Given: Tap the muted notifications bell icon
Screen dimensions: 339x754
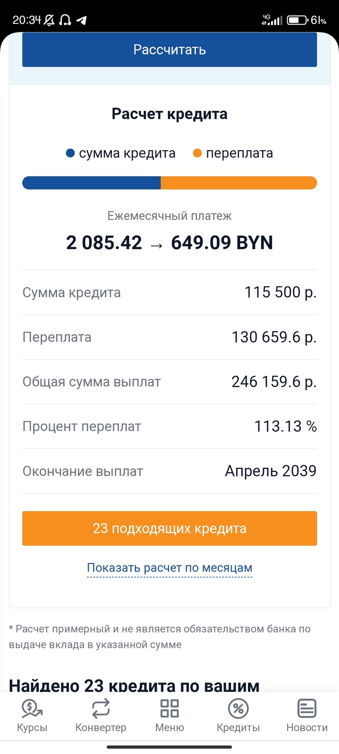Looking at the screenshot, I should coord(49,20).
